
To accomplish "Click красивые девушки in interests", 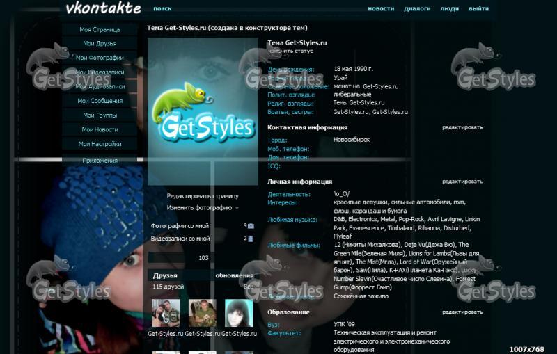I will click(360, 202).
